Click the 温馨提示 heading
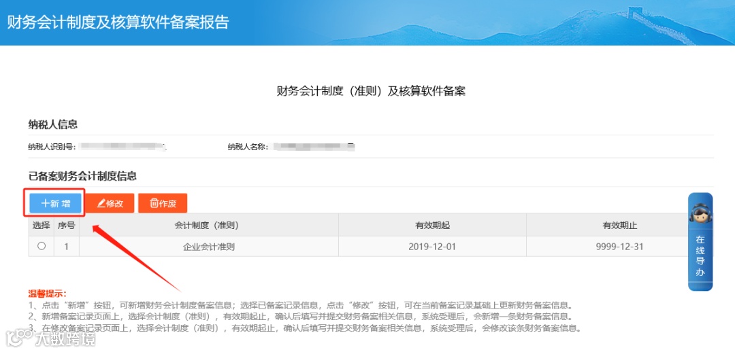This screenshot has width=735, height=352. click(48, 294)
